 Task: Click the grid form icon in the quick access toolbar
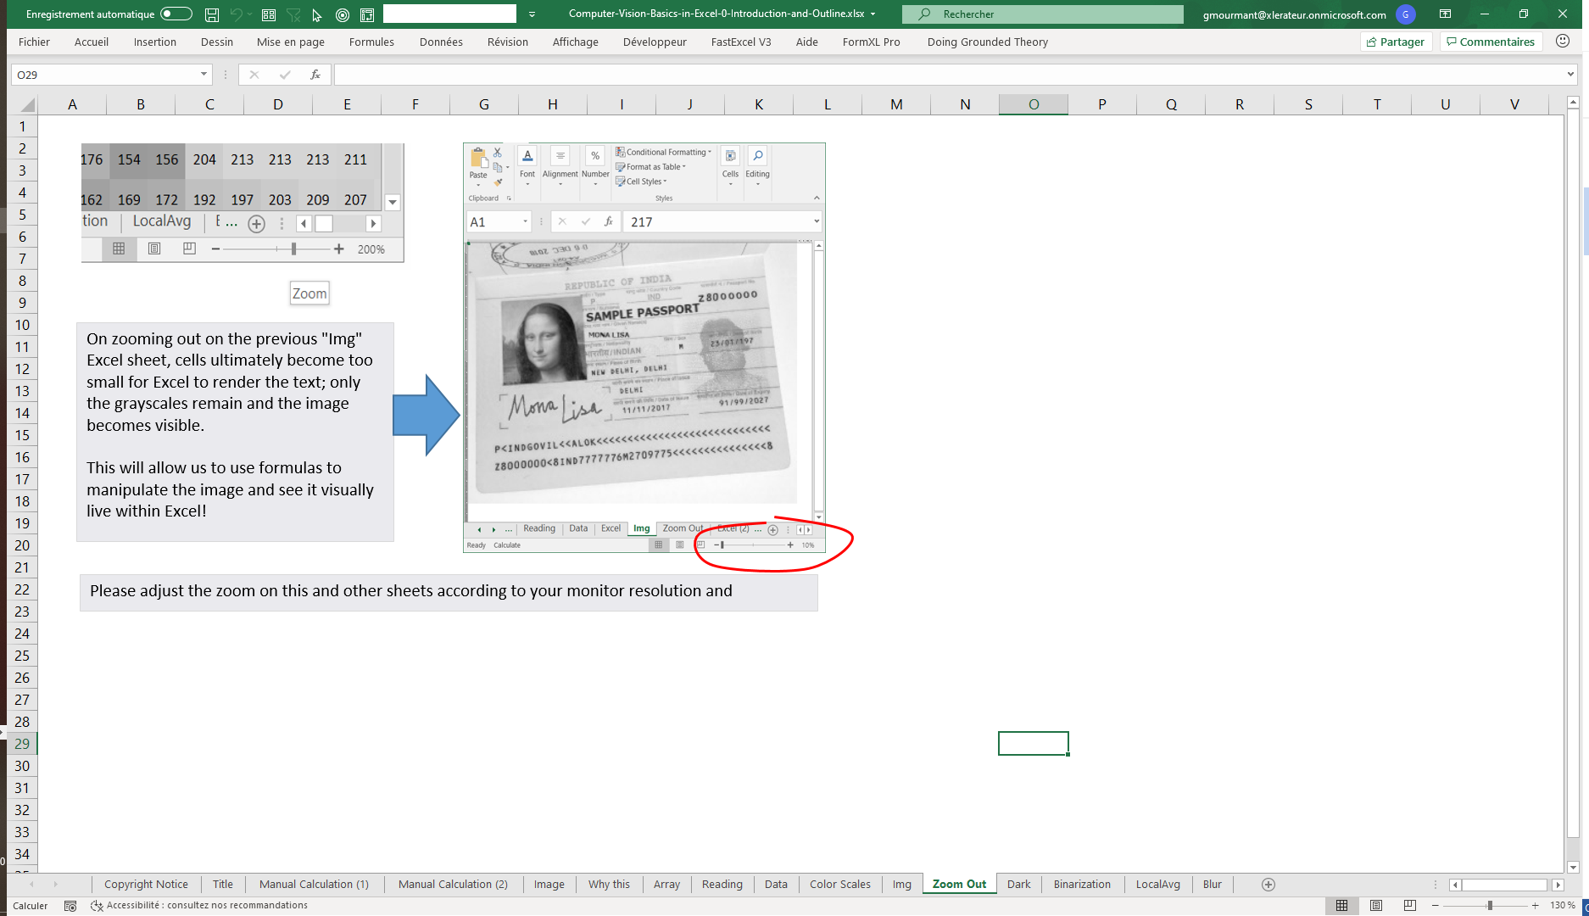click(x=269, y=14)
